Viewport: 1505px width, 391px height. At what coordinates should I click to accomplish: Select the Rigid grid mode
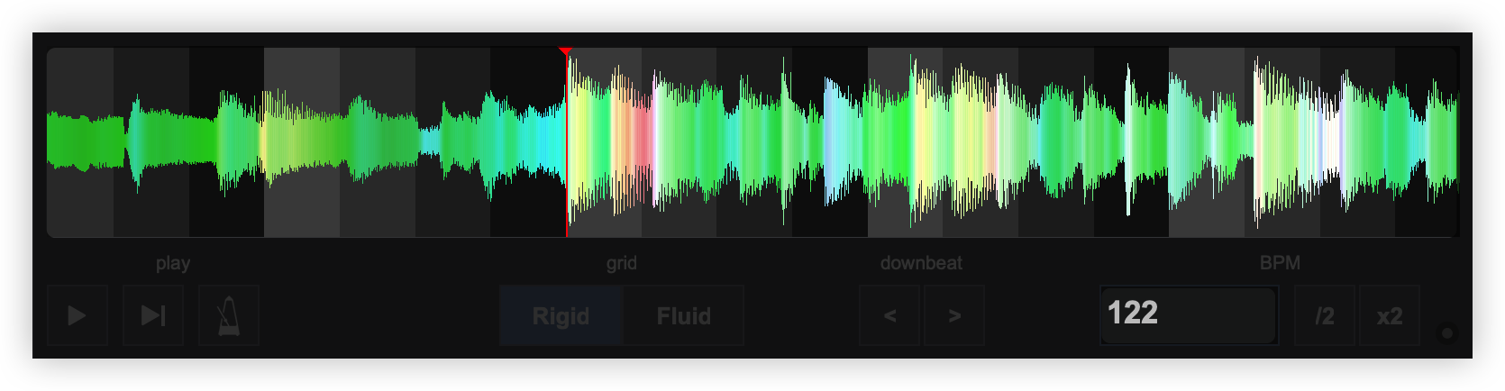561,316
